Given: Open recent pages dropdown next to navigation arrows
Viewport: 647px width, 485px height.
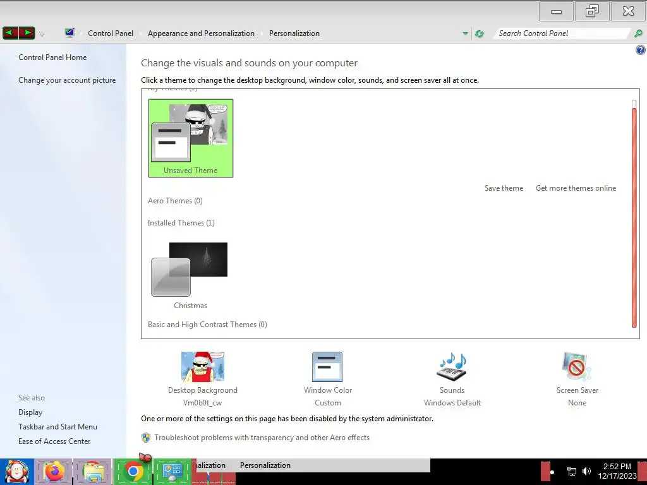Looking at the screenshot, I should 42,34.
